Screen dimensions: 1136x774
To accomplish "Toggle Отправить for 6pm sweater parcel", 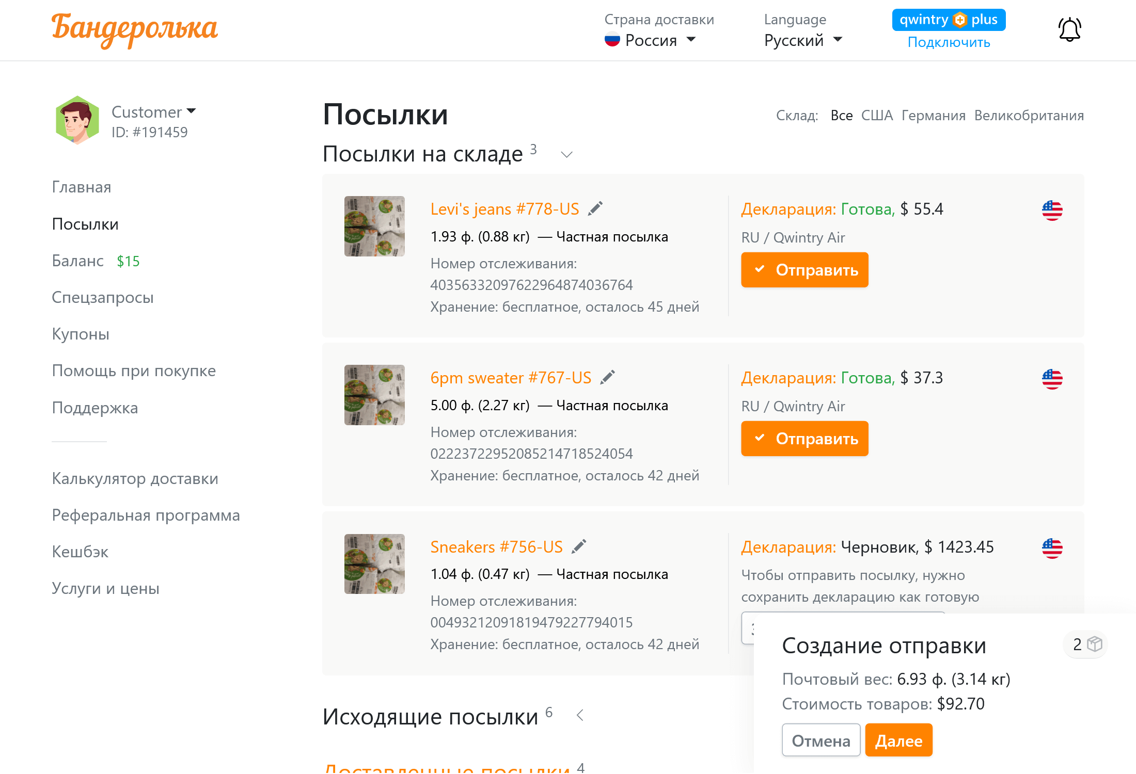I will [804, 439].
